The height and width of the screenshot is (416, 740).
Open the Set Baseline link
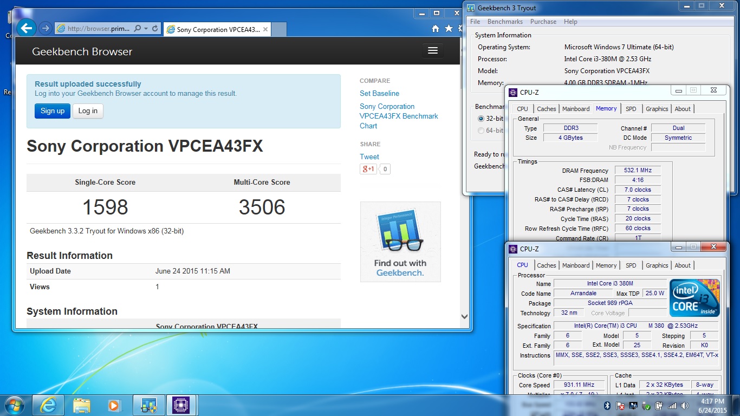[x=379, y=93]
